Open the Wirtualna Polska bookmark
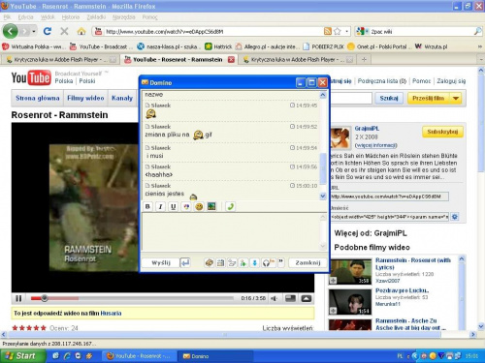This screenshot has height=363, width=485. pyautogui.click(x=34, y=46)
